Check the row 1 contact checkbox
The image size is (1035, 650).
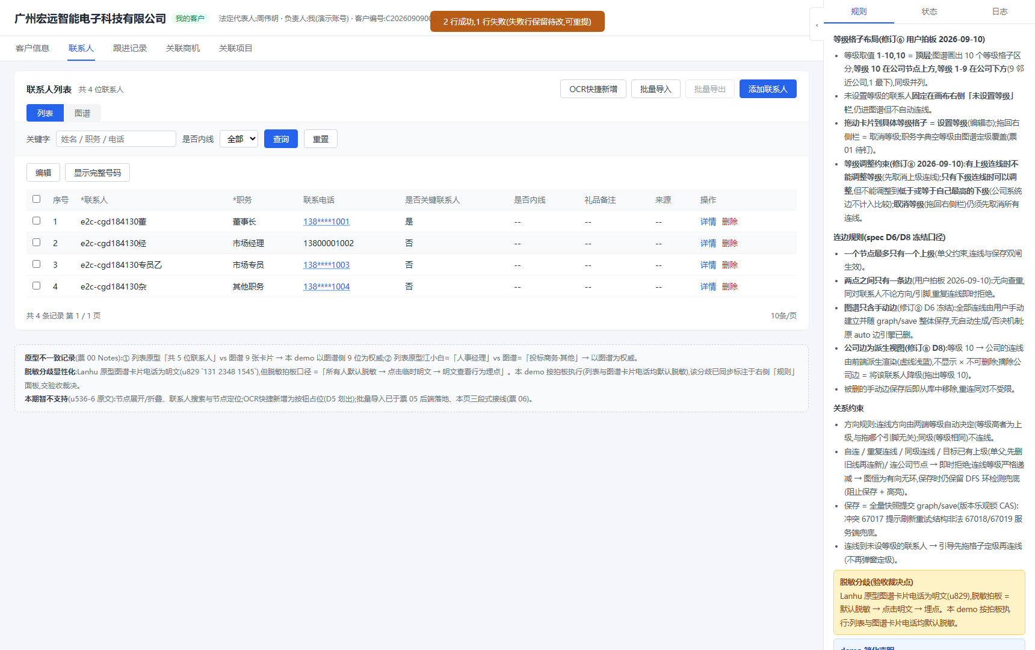tap(36, 221)
